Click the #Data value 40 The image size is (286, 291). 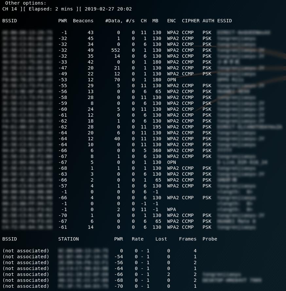pyautogui.click(x=117, y=139)
